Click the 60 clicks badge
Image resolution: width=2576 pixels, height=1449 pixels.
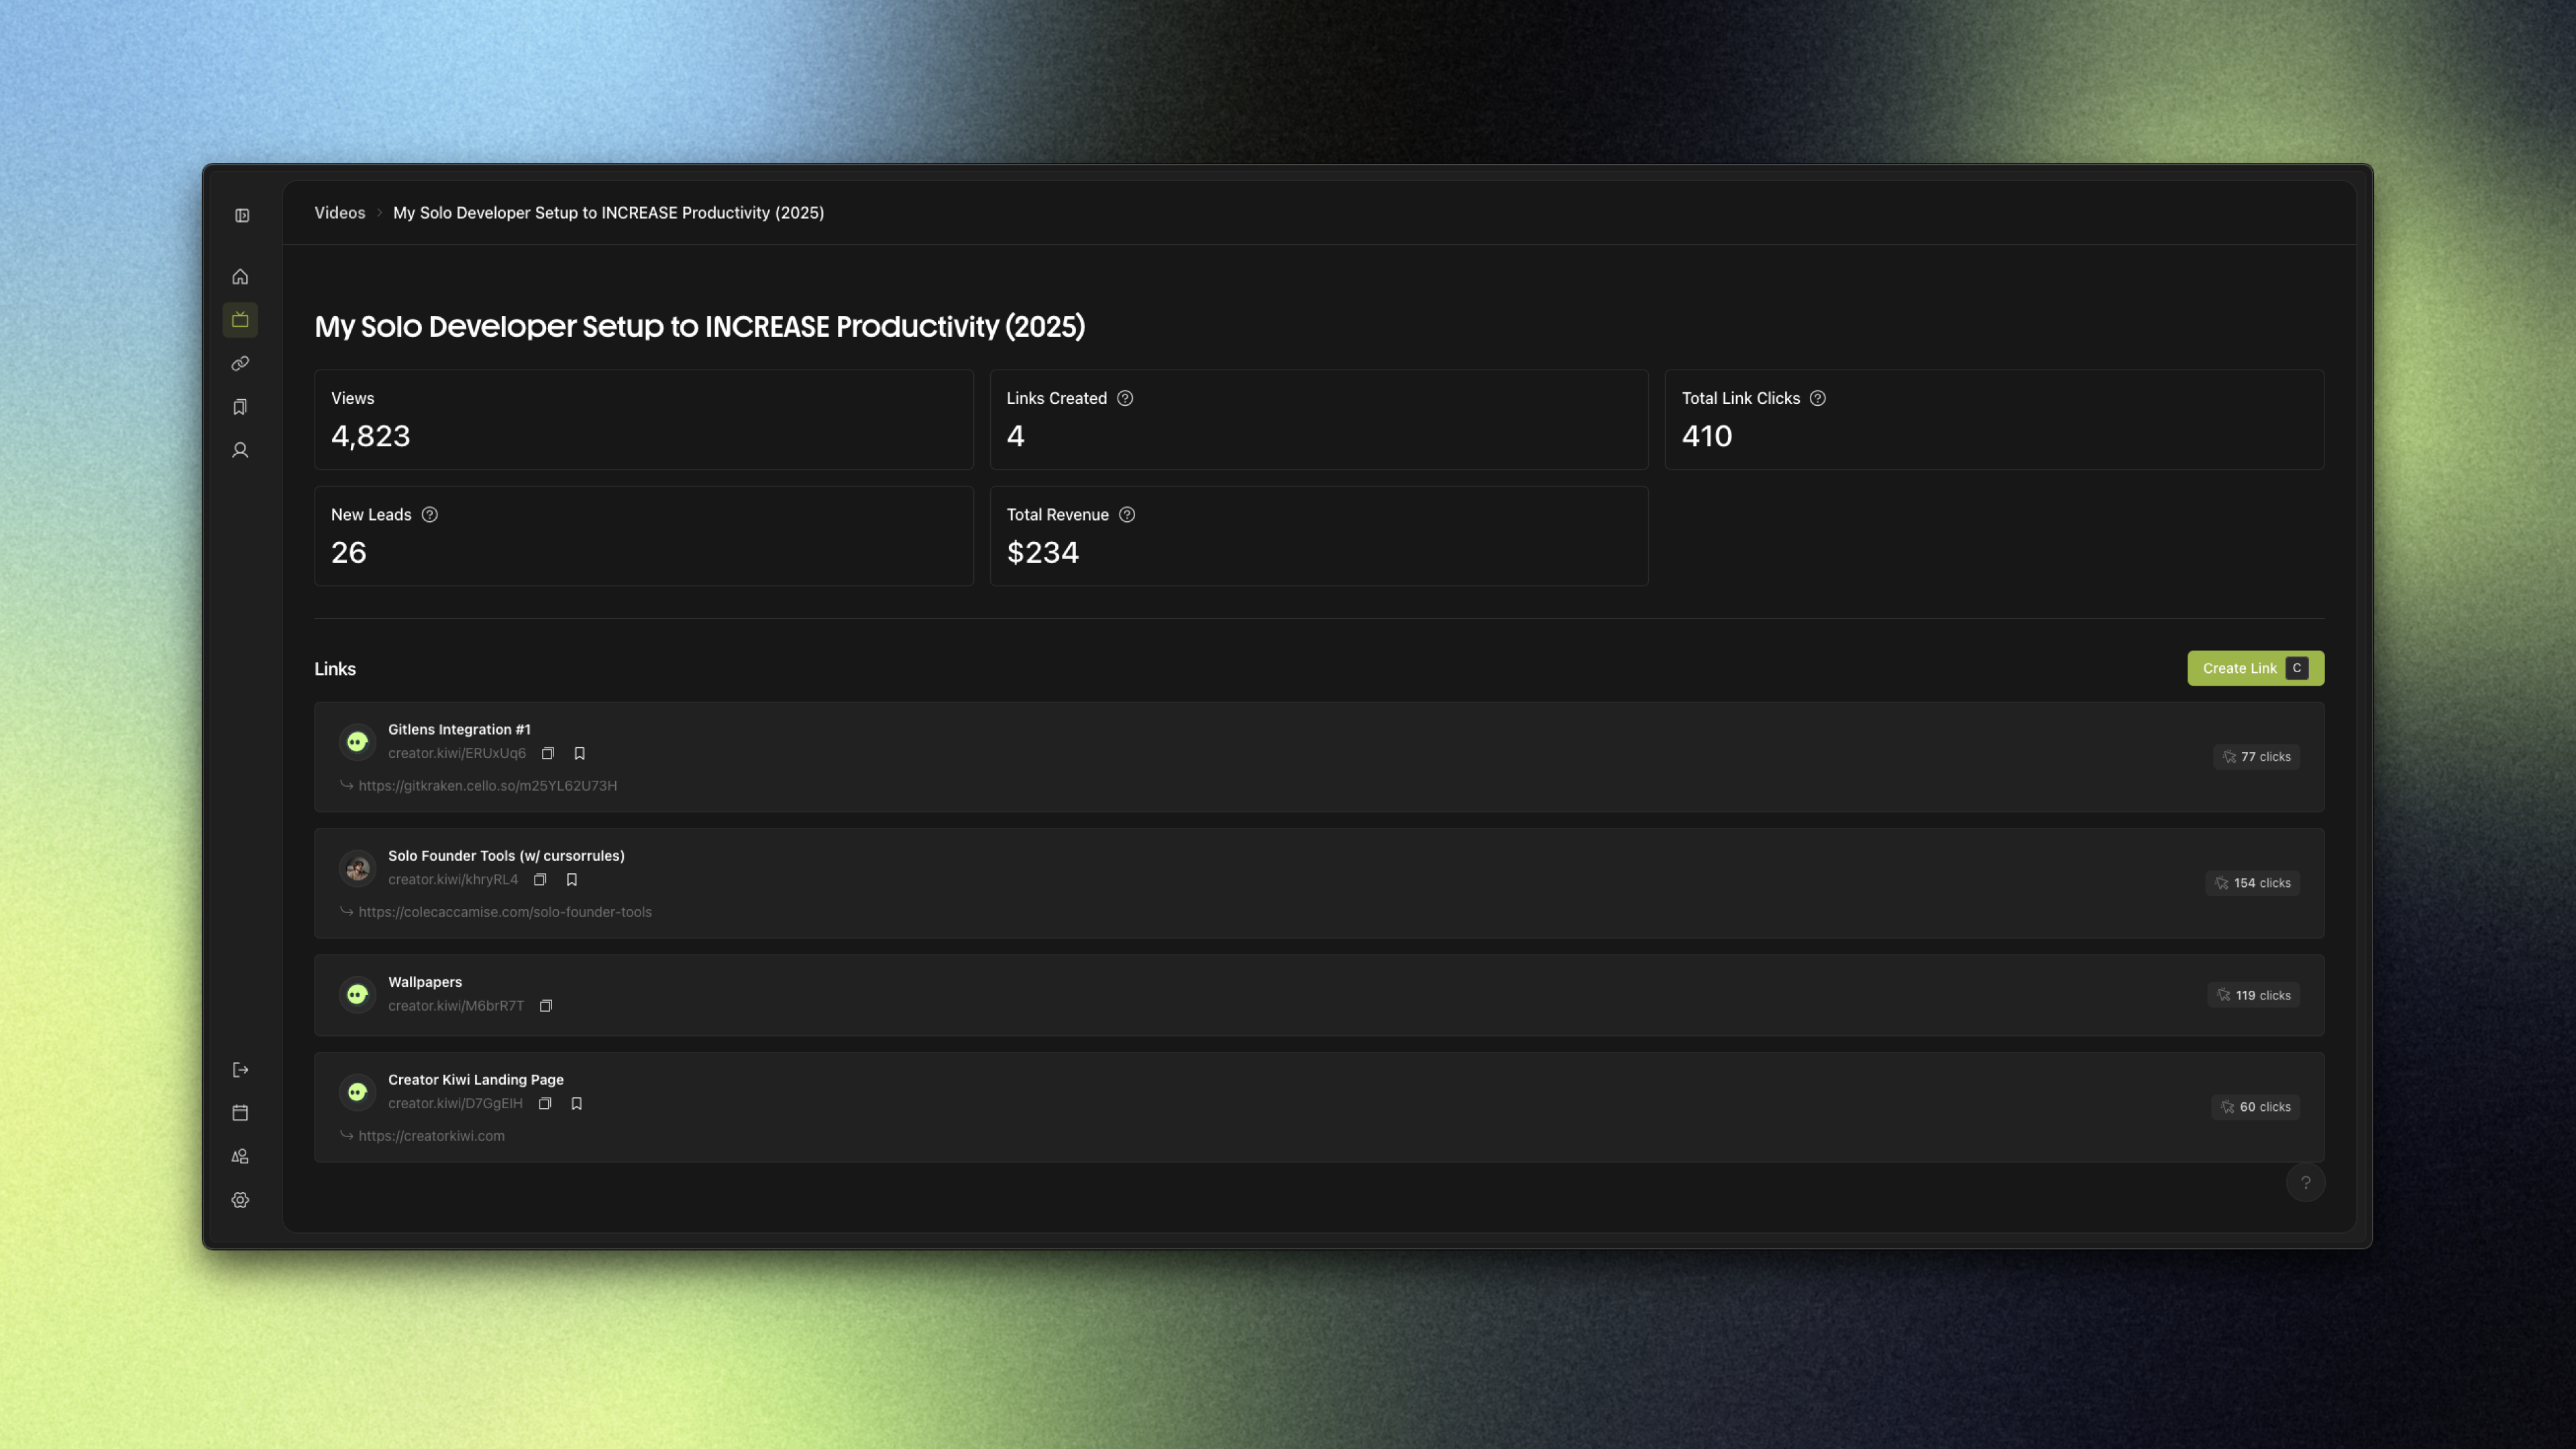(2255, 1107)
